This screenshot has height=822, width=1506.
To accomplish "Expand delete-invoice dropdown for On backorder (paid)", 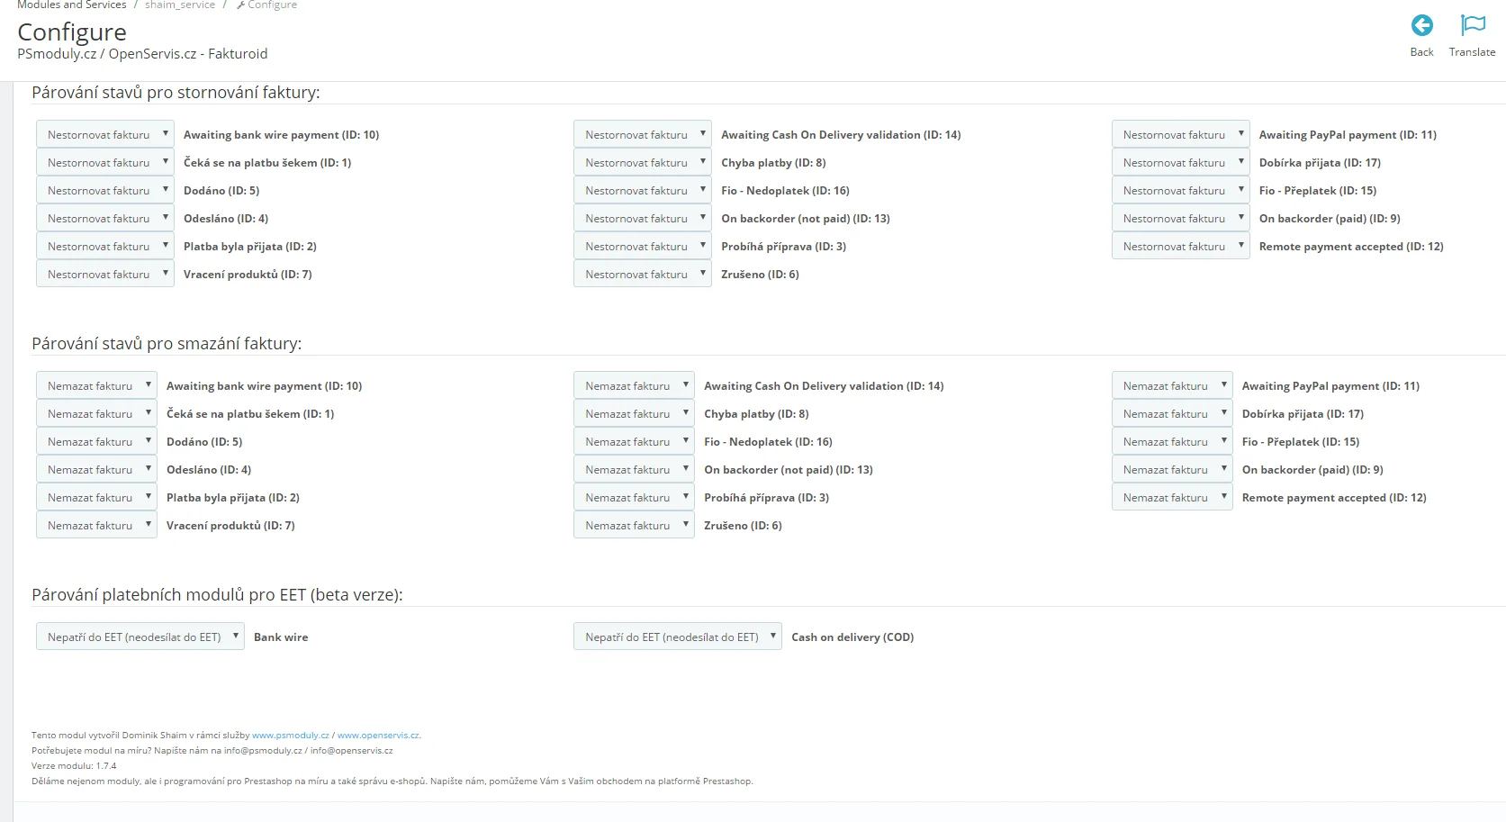I will 1171,470.
